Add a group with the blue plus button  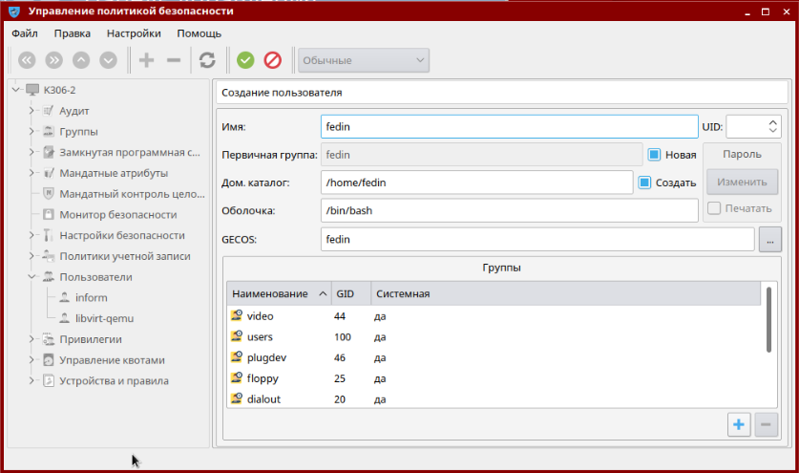coord(739,424)
